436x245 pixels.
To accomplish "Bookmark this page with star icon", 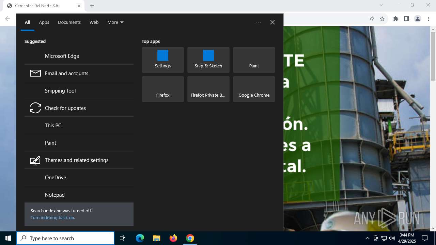I will (382, 19).
